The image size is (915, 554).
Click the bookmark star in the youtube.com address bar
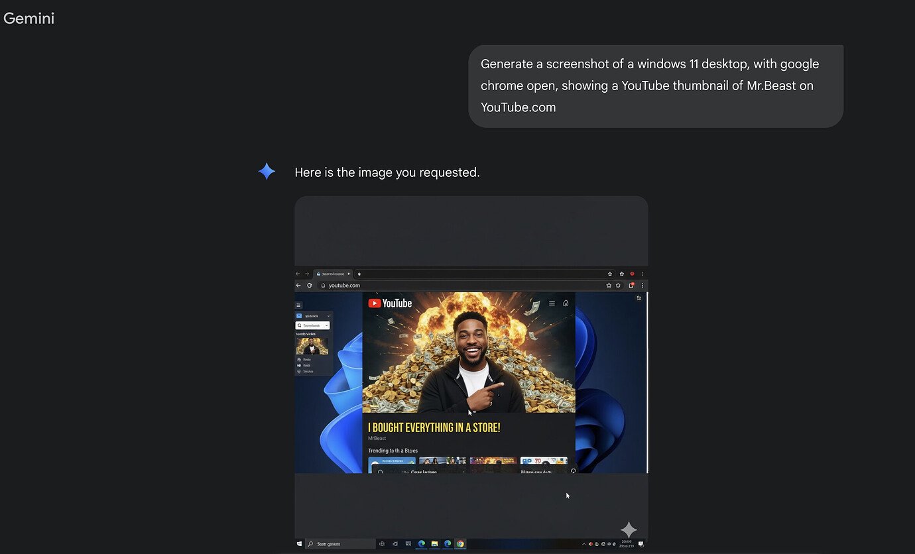point(609,286)
